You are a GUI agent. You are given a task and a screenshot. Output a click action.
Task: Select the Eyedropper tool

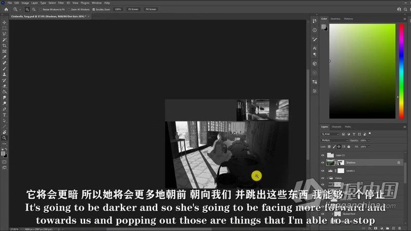click(5, 57)
